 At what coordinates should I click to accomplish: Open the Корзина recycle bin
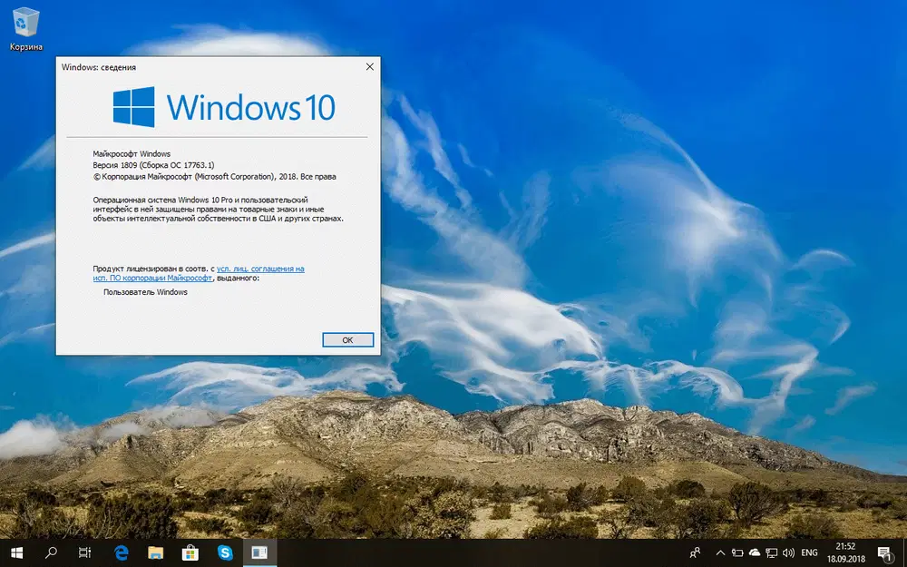[x=24, y=23]
